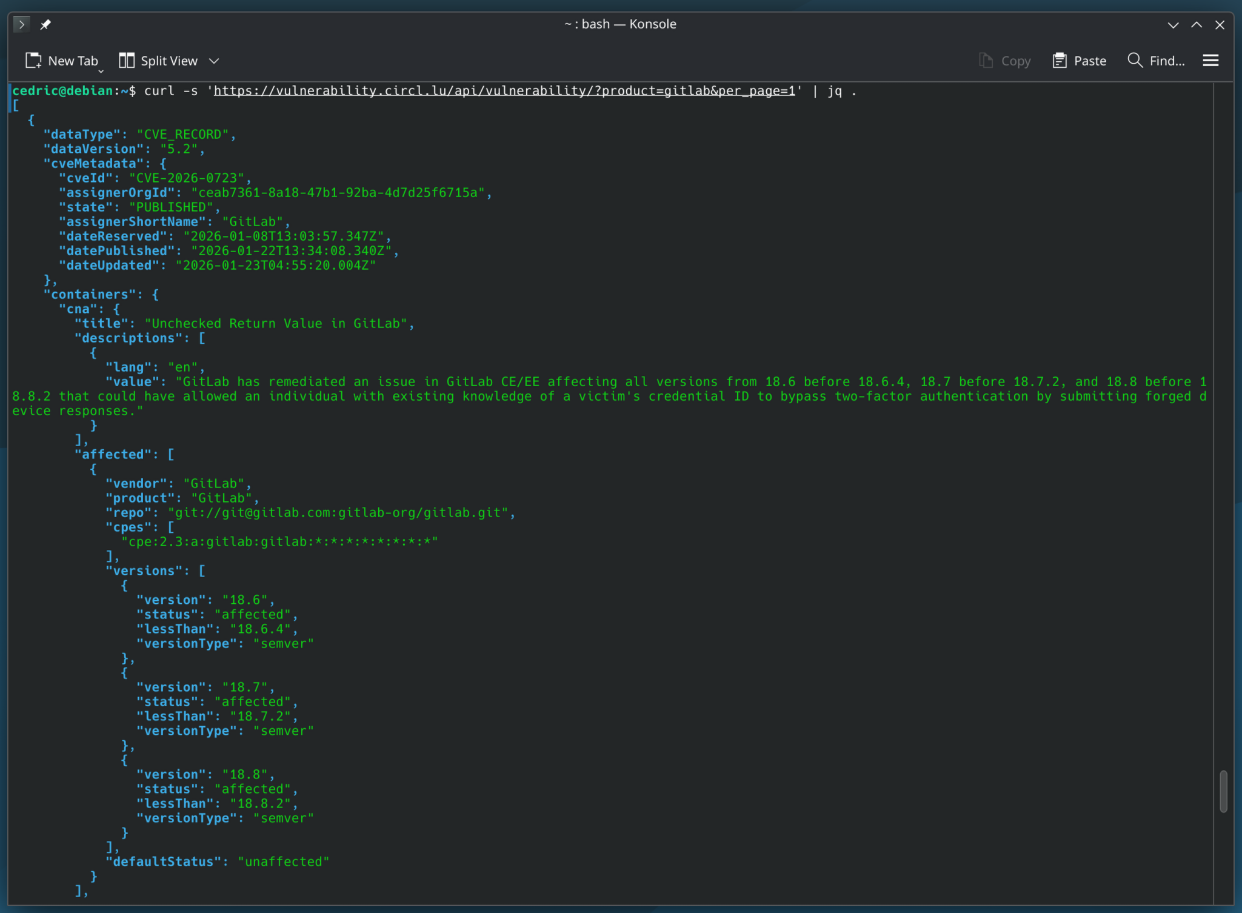Viewport: 1242px width, 913px height.
Task: Close the Konsole window
Action: coord(1220,25)
